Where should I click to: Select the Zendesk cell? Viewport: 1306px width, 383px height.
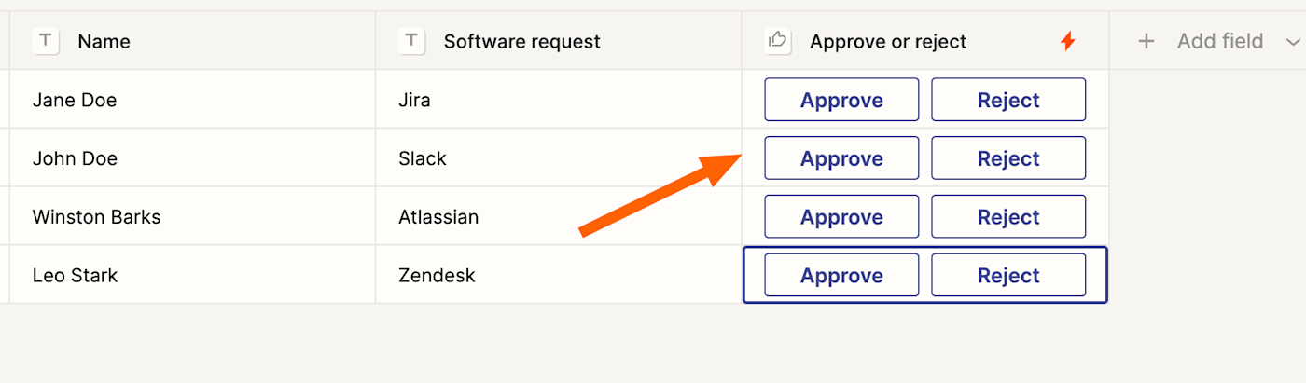tap(559, 276)
